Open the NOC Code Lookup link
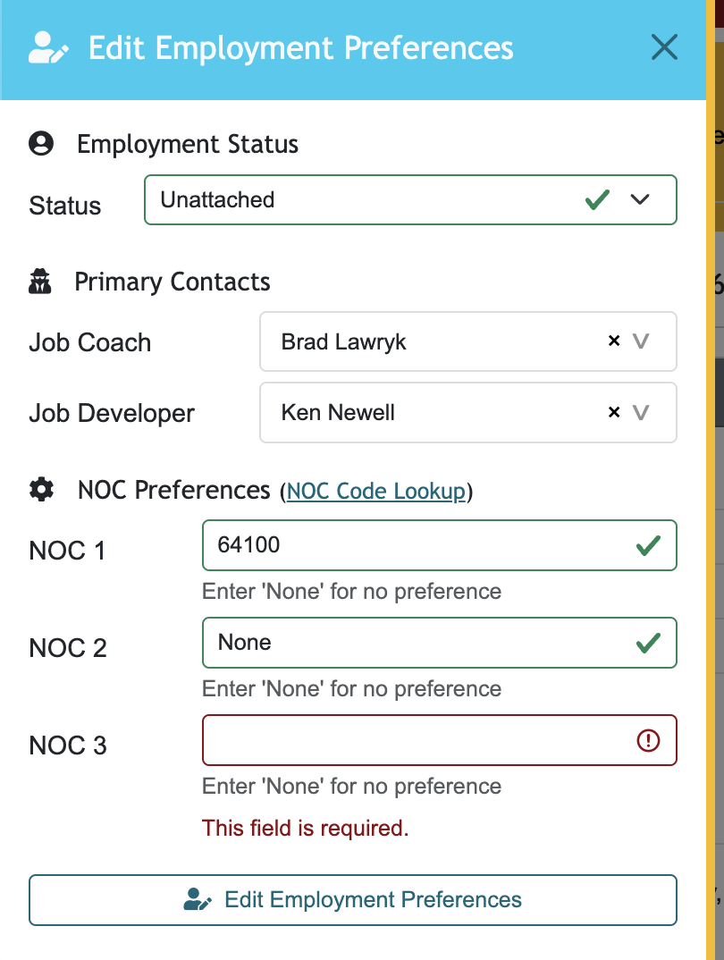Image resolution: width=724 pixels, height=960 pixels. point(375,491)
